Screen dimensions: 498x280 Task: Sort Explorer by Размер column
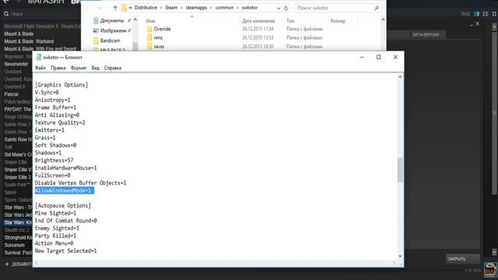tap(338, 21)
